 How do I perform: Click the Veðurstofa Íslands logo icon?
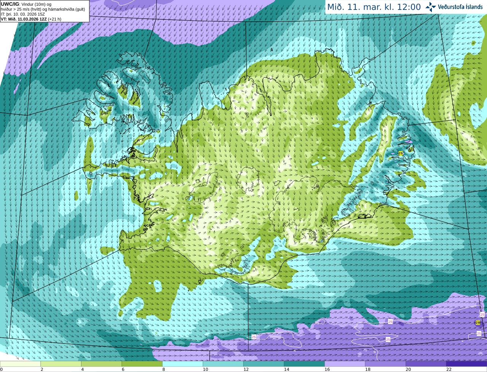coord(431,6)
